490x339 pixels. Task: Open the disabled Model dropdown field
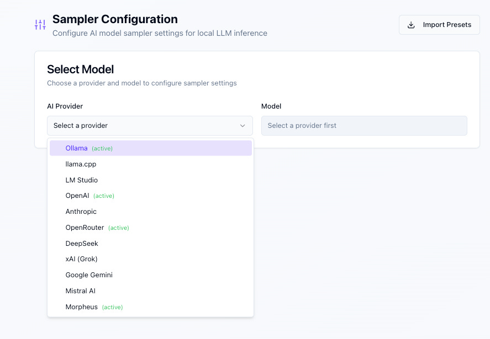pos(364,126)
